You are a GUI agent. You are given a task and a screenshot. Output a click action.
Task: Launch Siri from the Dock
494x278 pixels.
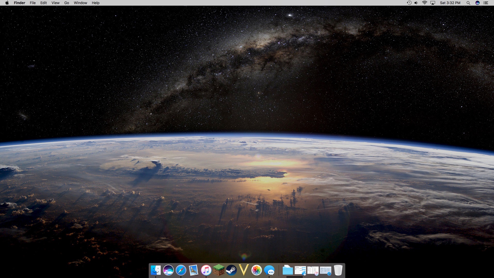168,270
